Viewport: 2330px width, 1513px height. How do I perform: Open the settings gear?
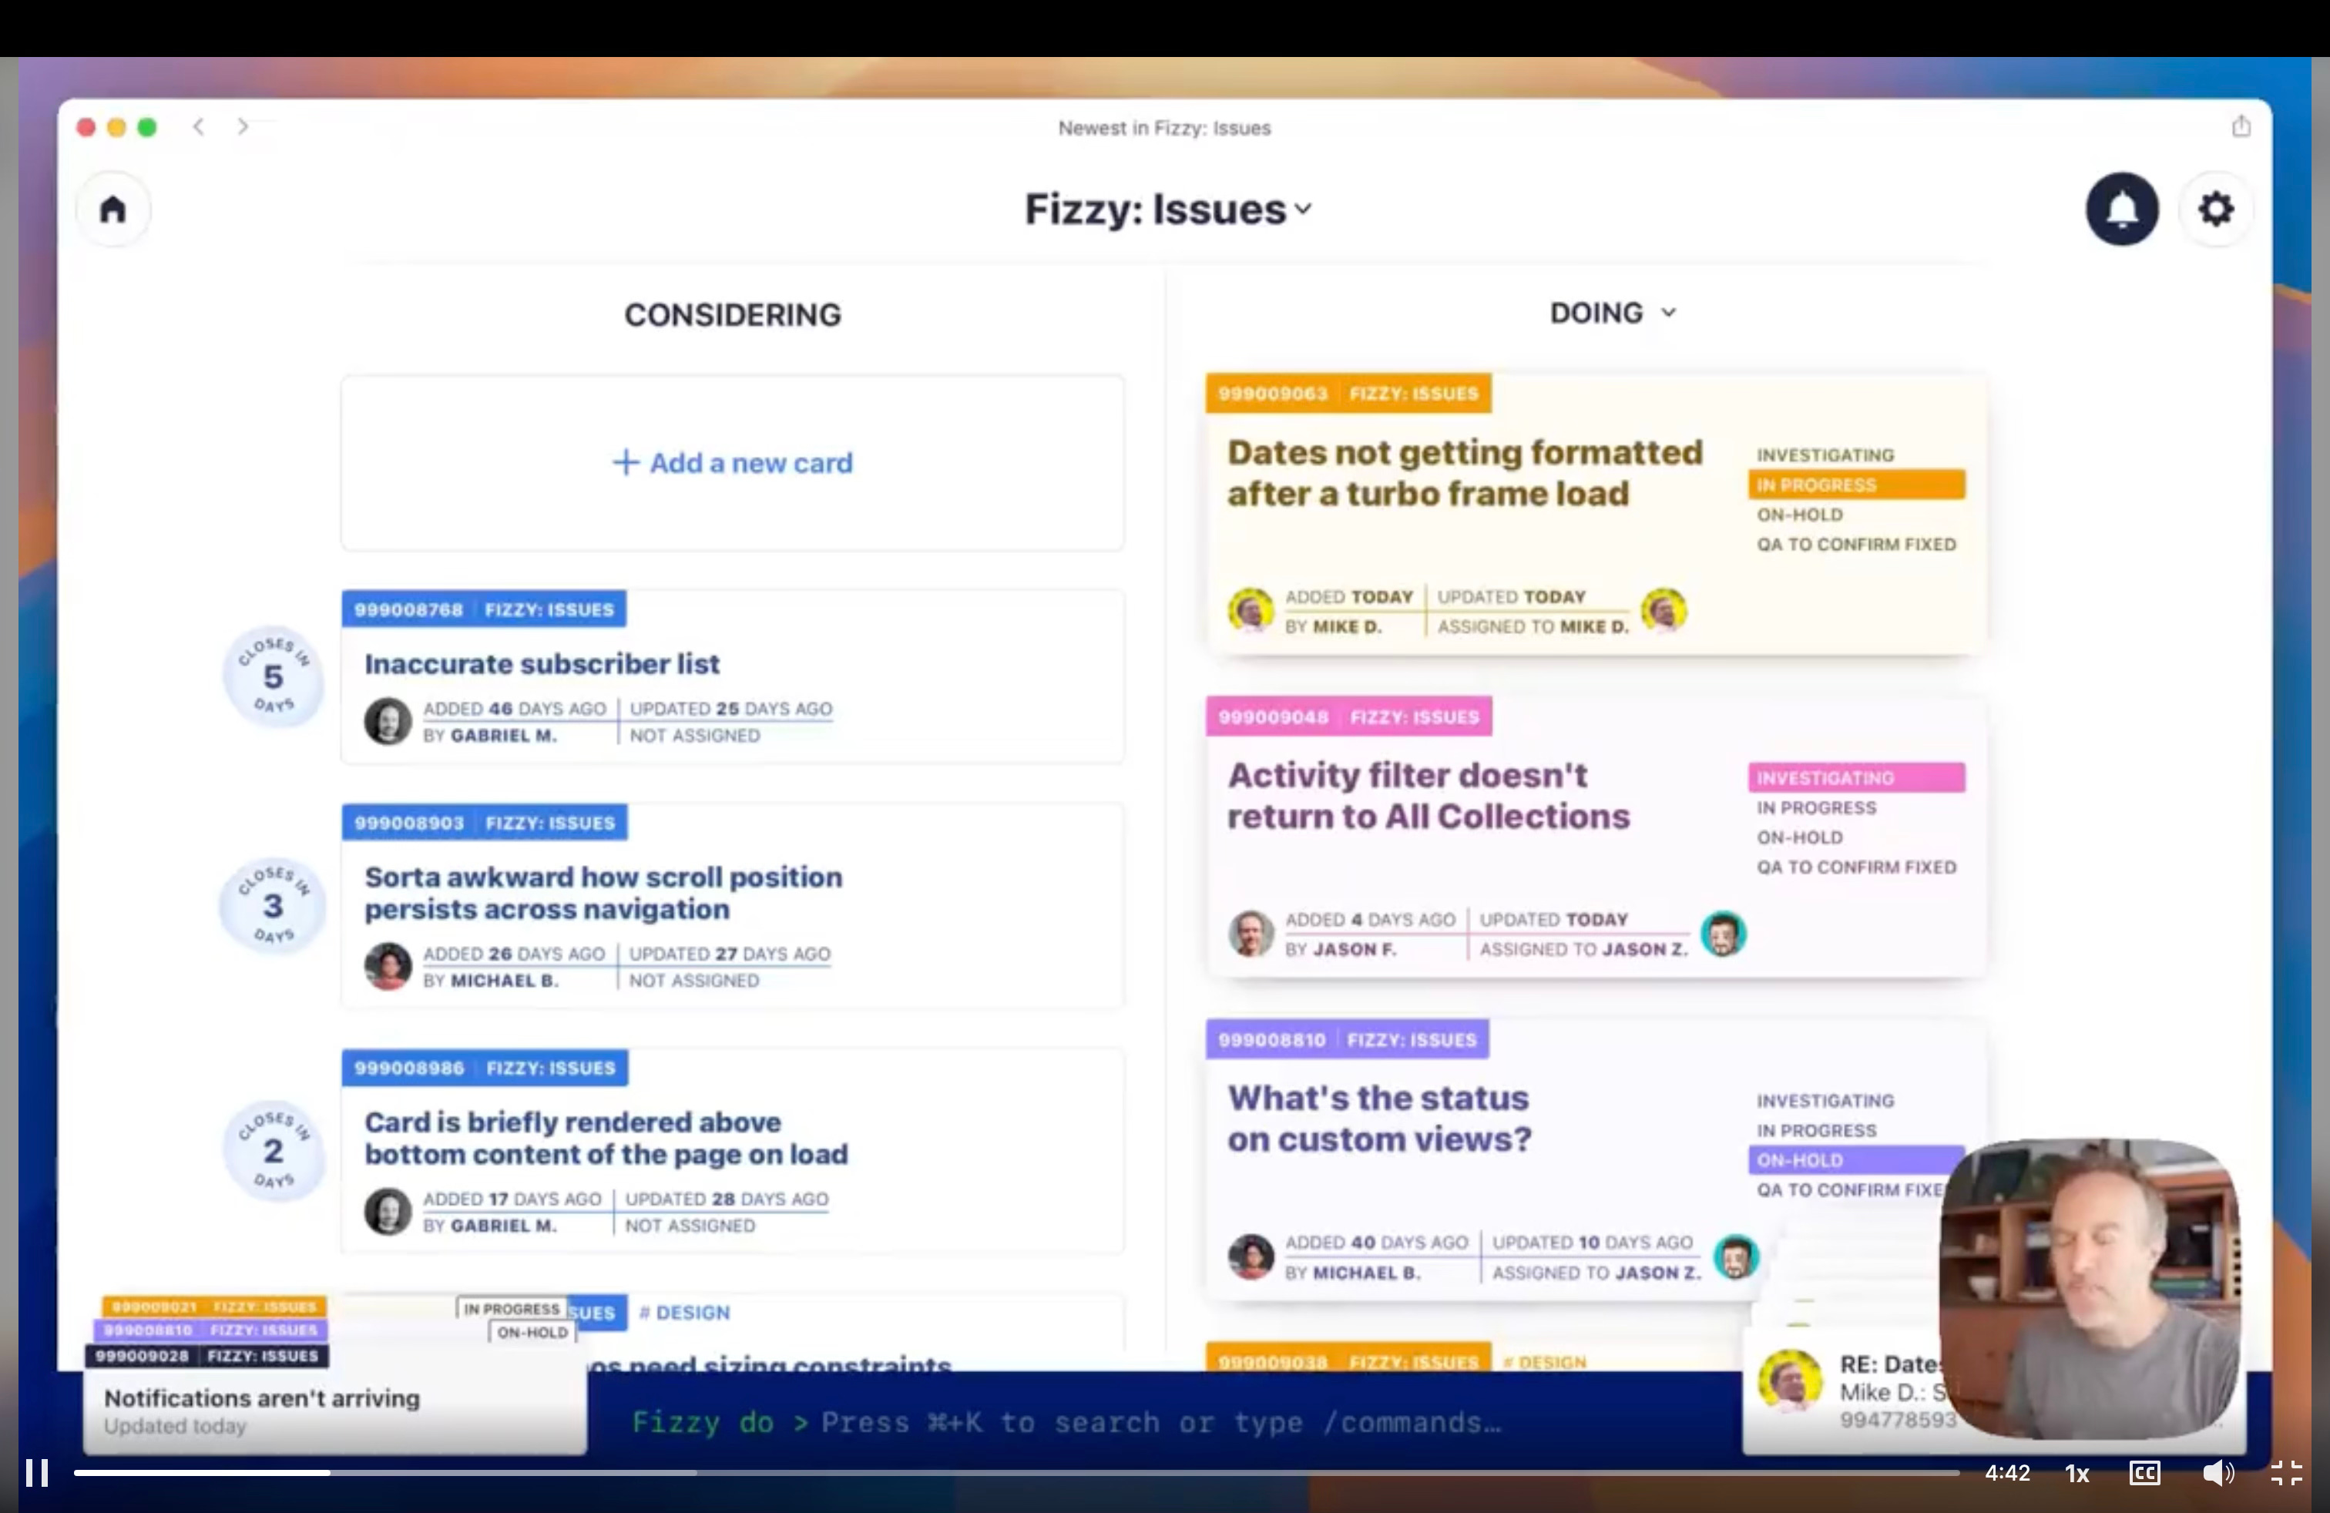tap(2215, 209)
